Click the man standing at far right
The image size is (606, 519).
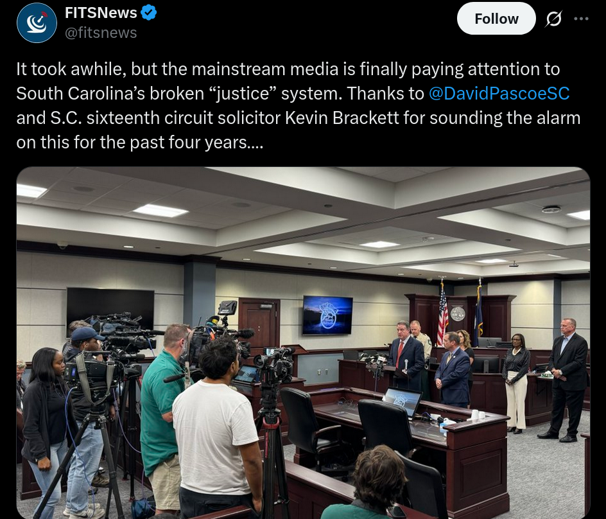[x=566, y=380]
